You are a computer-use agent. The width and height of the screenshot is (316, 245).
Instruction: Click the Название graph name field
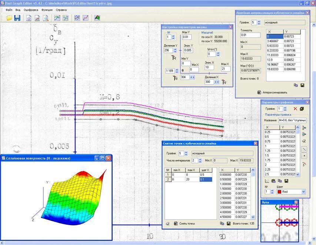[292, 120]
